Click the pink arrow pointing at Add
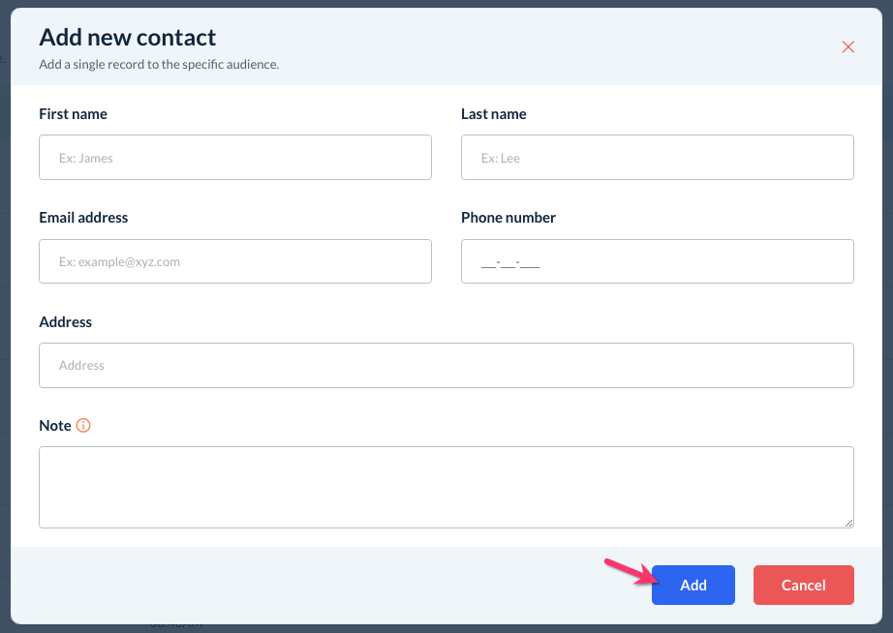Image resolution: width=893 pixels, height=633 pixels. click(627, 571)
